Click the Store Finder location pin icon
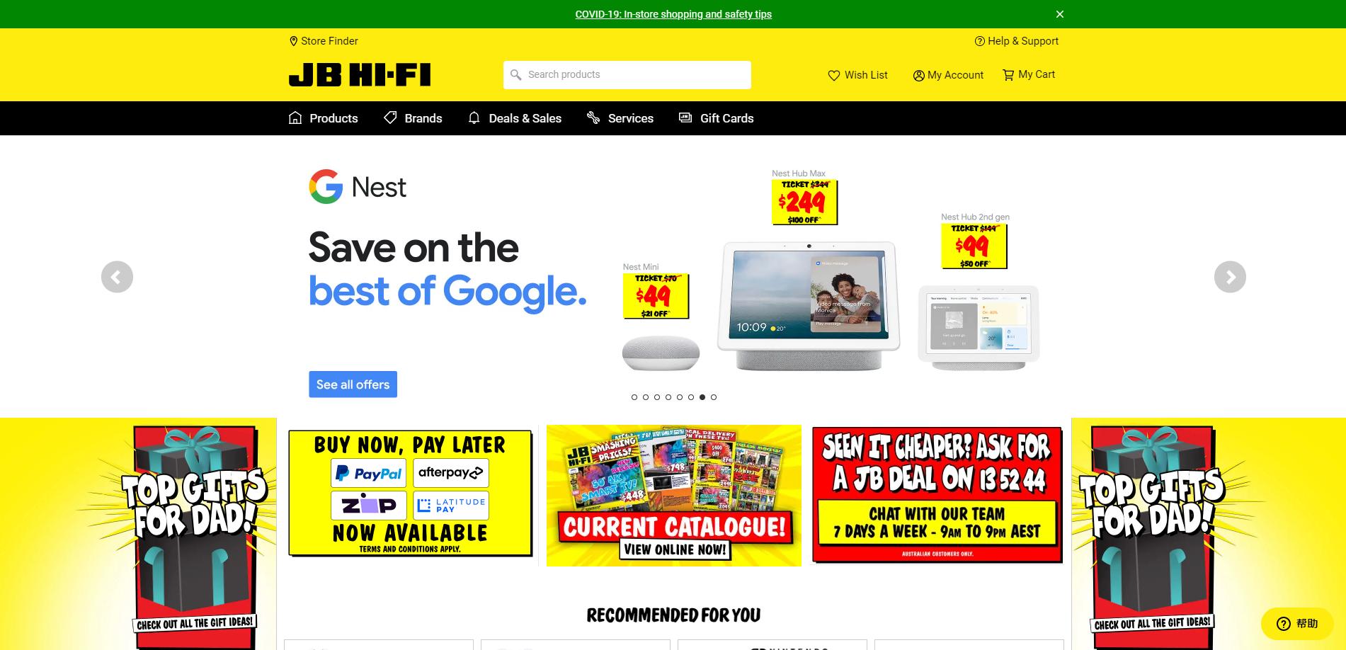 tap(293, 41)
